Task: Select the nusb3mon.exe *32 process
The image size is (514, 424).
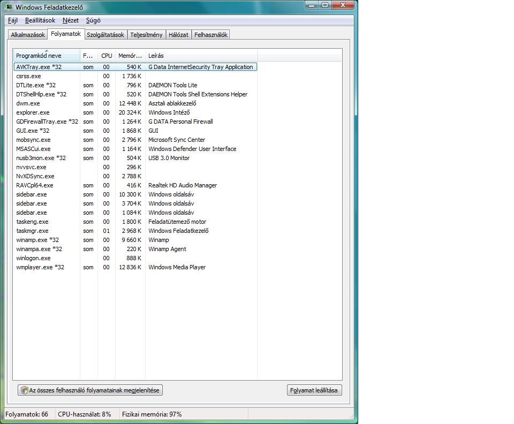Action: point(135,158)
